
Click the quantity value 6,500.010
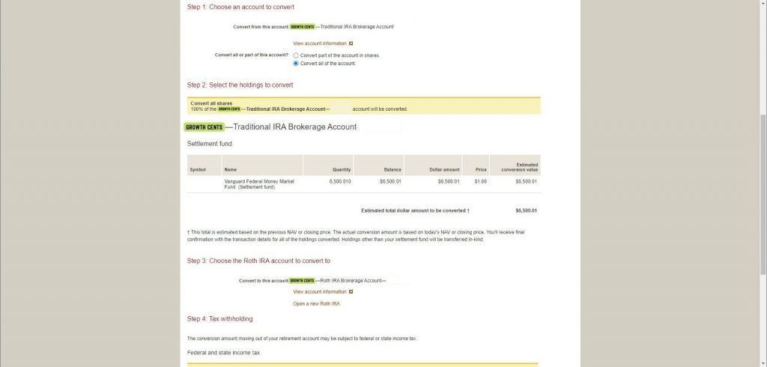(x=340, y=181)
